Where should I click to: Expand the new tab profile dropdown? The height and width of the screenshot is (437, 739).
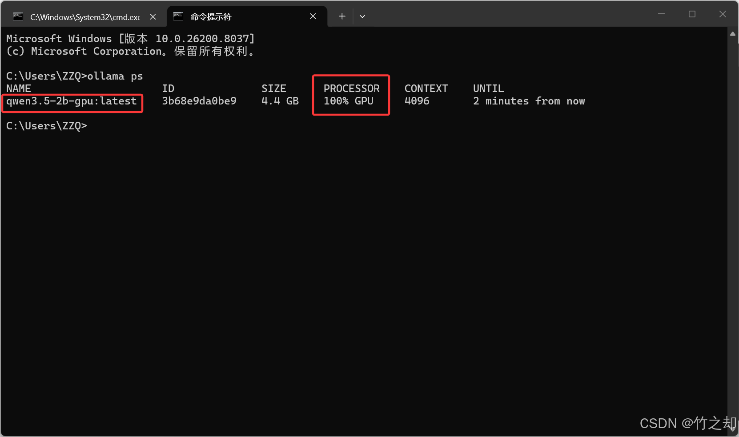(362, 16)
